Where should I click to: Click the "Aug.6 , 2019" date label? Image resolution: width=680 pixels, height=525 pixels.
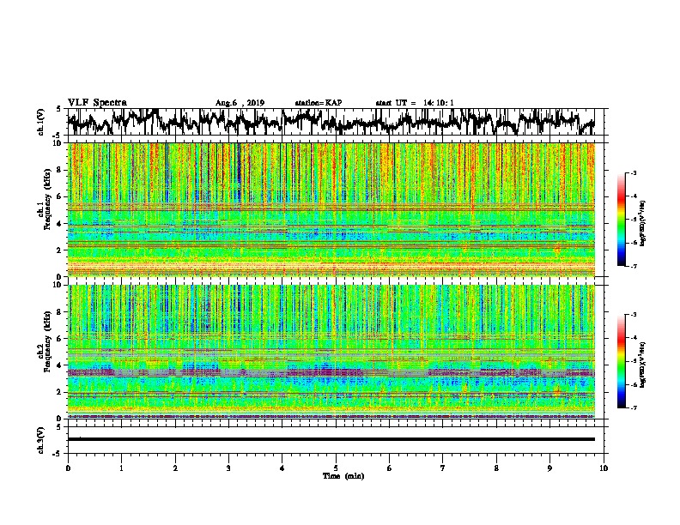(x=240, y=103)
